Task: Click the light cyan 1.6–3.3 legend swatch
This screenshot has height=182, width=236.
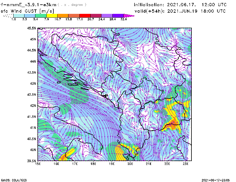Action: 19,16
